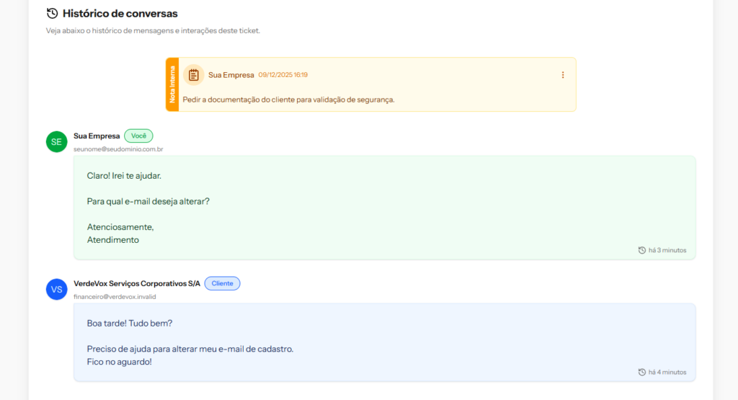Click the VerdeVox Serviços Corporativos S/A name

click(x=137, y=283)
